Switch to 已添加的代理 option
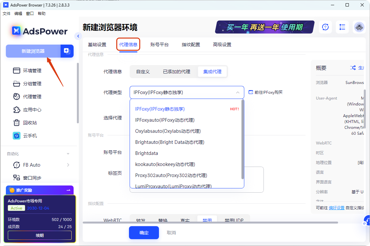This screenshot has width=370, height=246. pyautogui.click(x=176, y=71)
